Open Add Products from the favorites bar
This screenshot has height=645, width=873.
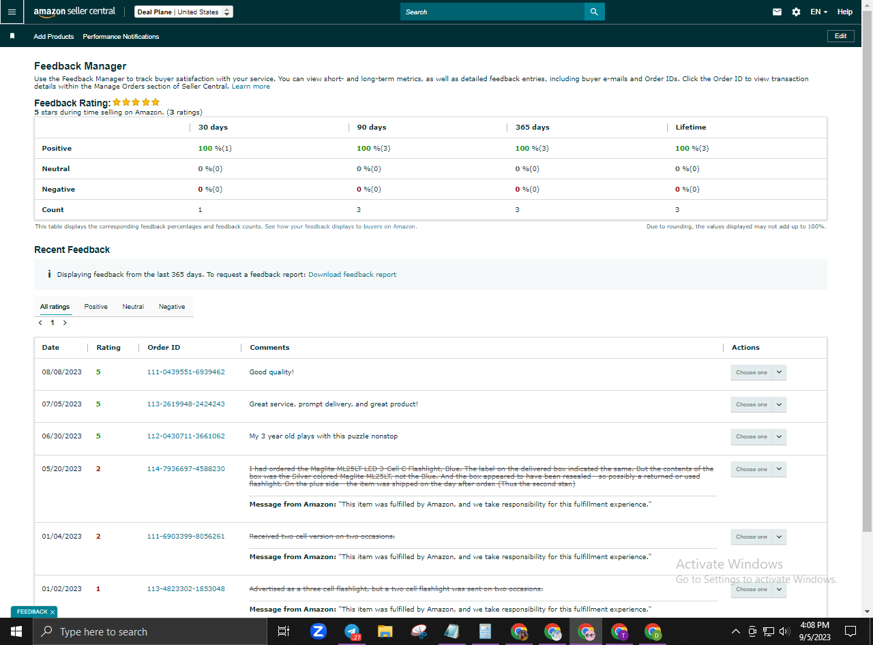tap(54, 36)
